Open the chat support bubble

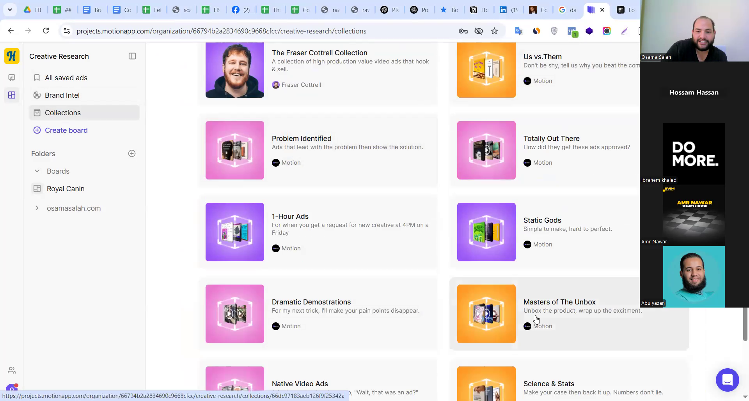coord(727,380)
